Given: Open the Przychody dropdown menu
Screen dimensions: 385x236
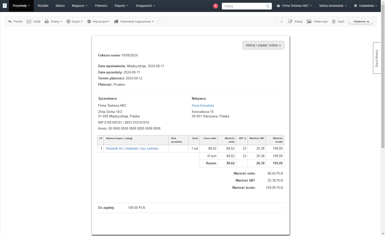Looking at the screenshot, I should [21, 6].
